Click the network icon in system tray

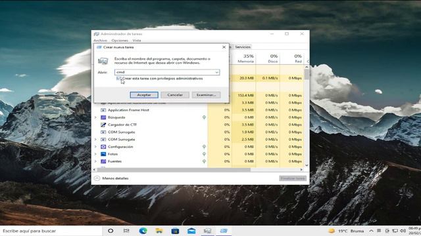(x=395, y=231)
